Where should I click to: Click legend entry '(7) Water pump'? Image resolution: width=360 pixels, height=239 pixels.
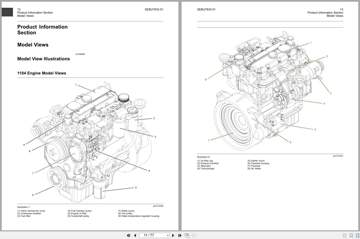126,211
